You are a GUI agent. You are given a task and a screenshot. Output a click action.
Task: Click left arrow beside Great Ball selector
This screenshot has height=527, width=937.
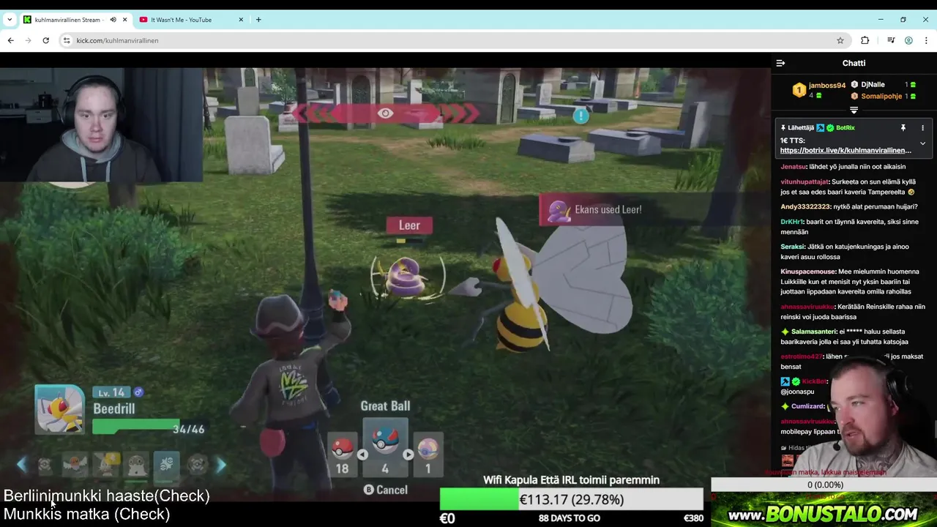(x=362, y=454)
